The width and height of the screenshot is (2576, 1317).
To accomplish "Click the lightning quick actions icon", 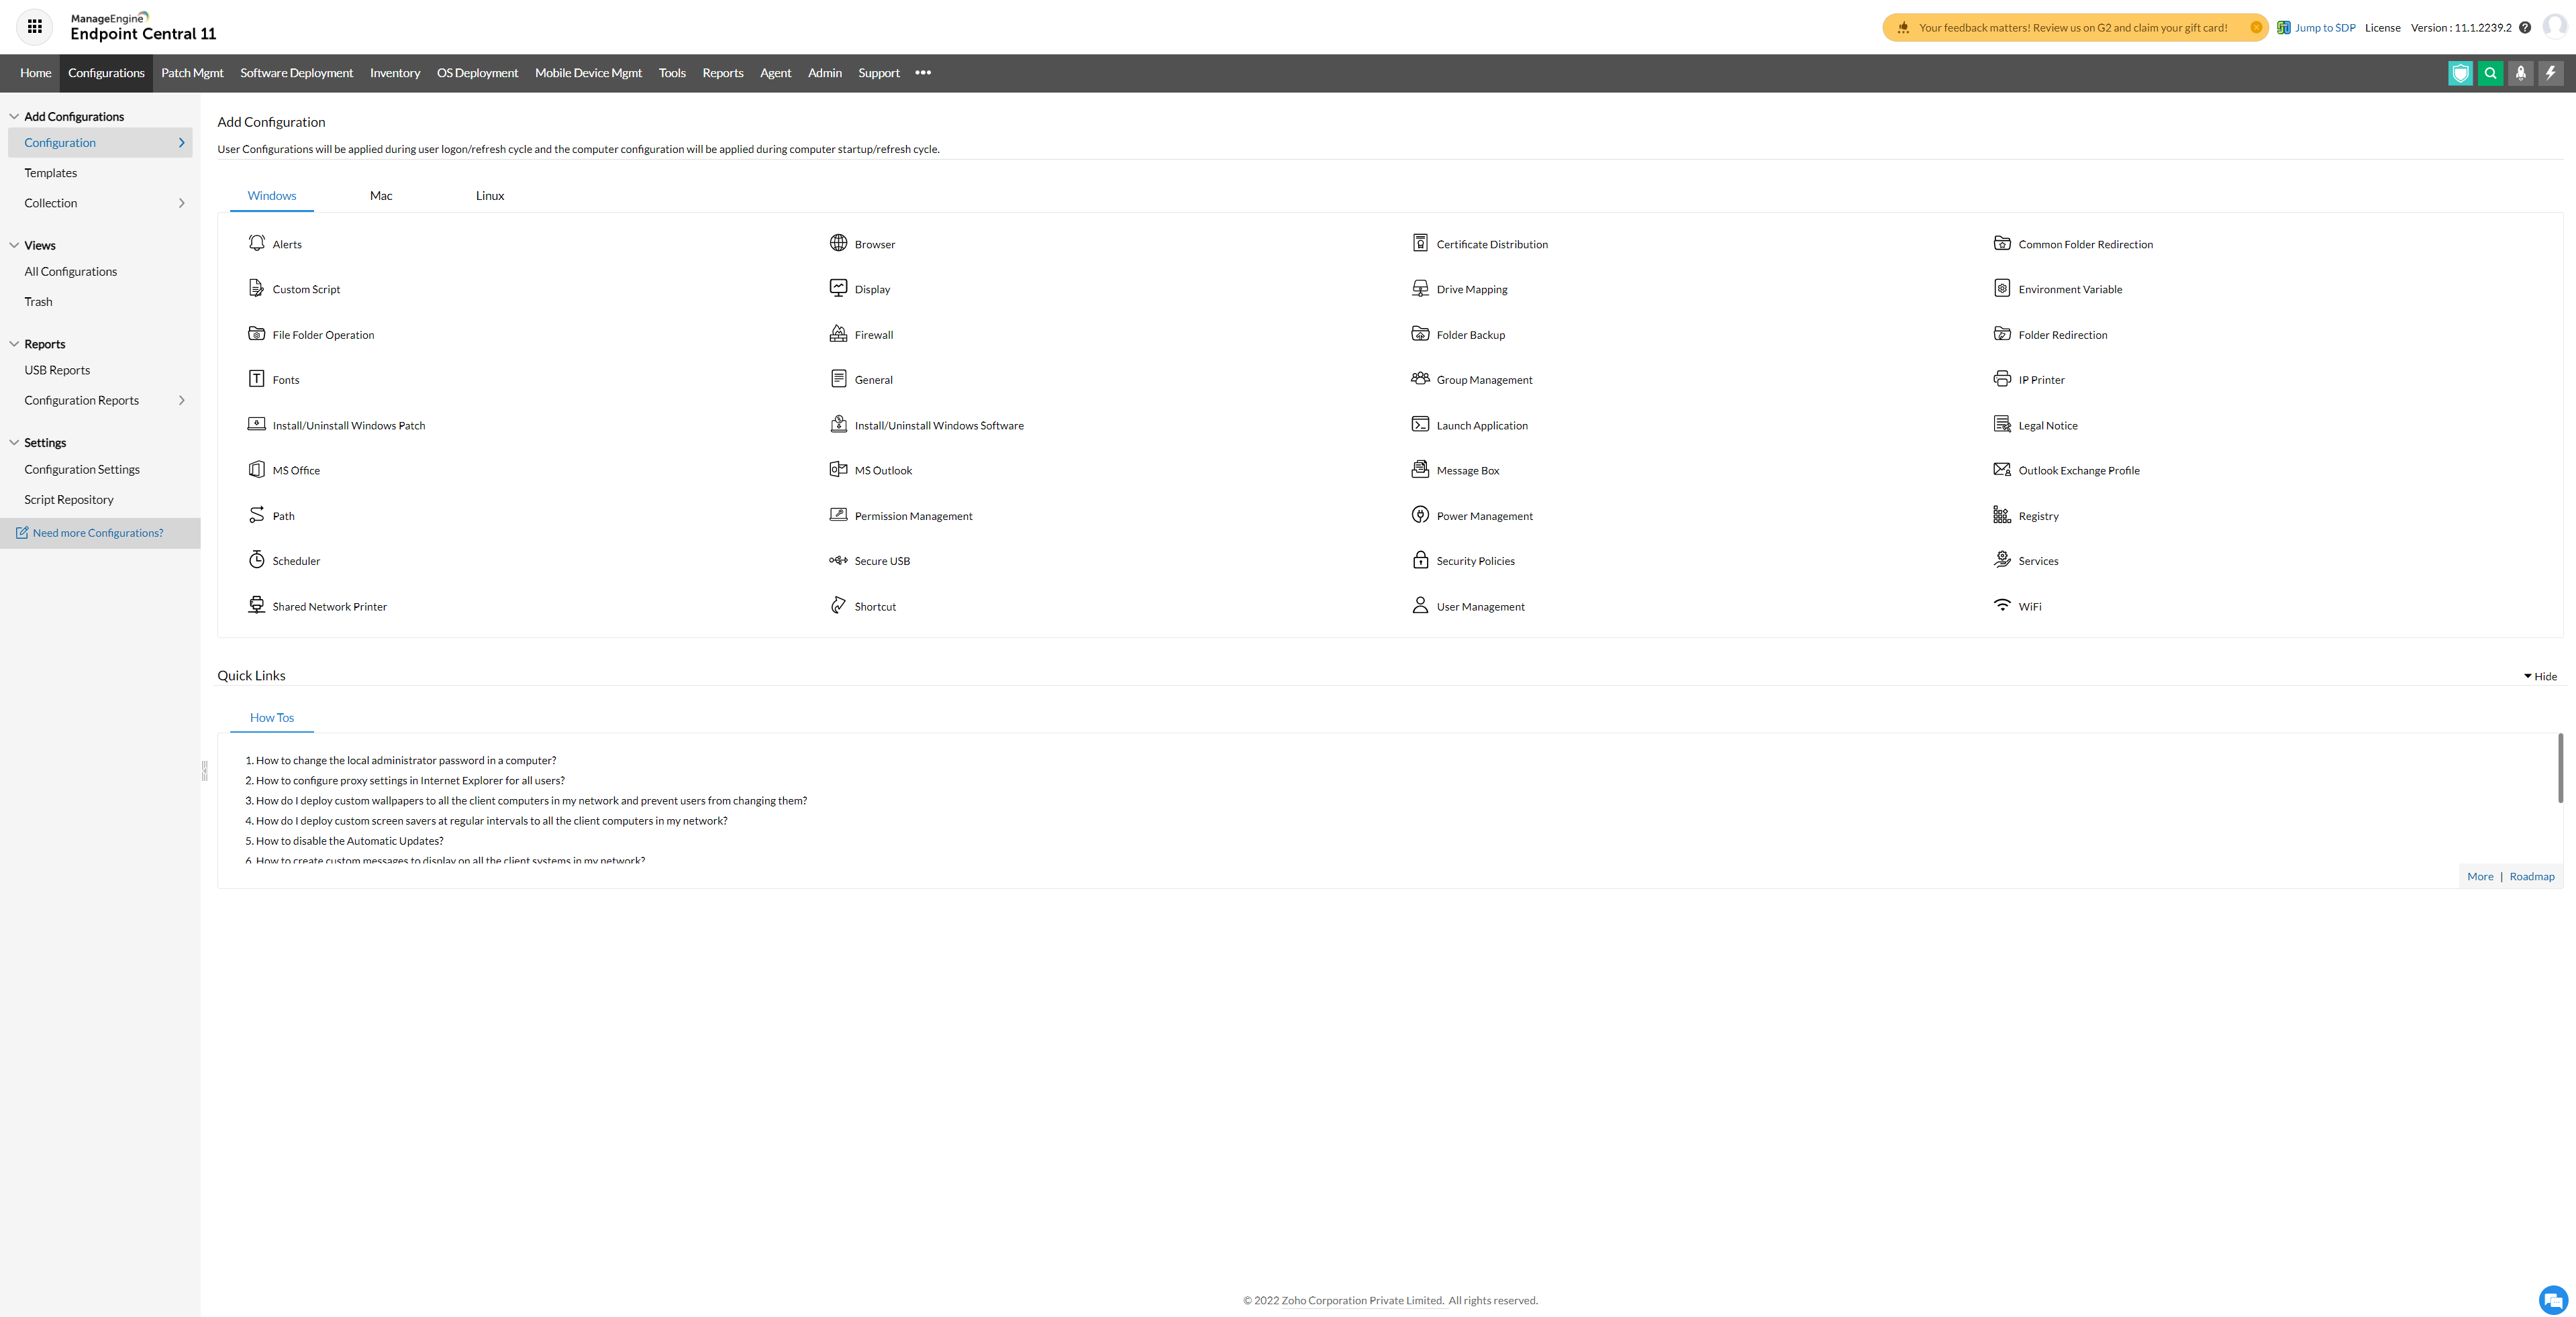I will 2550,73.
